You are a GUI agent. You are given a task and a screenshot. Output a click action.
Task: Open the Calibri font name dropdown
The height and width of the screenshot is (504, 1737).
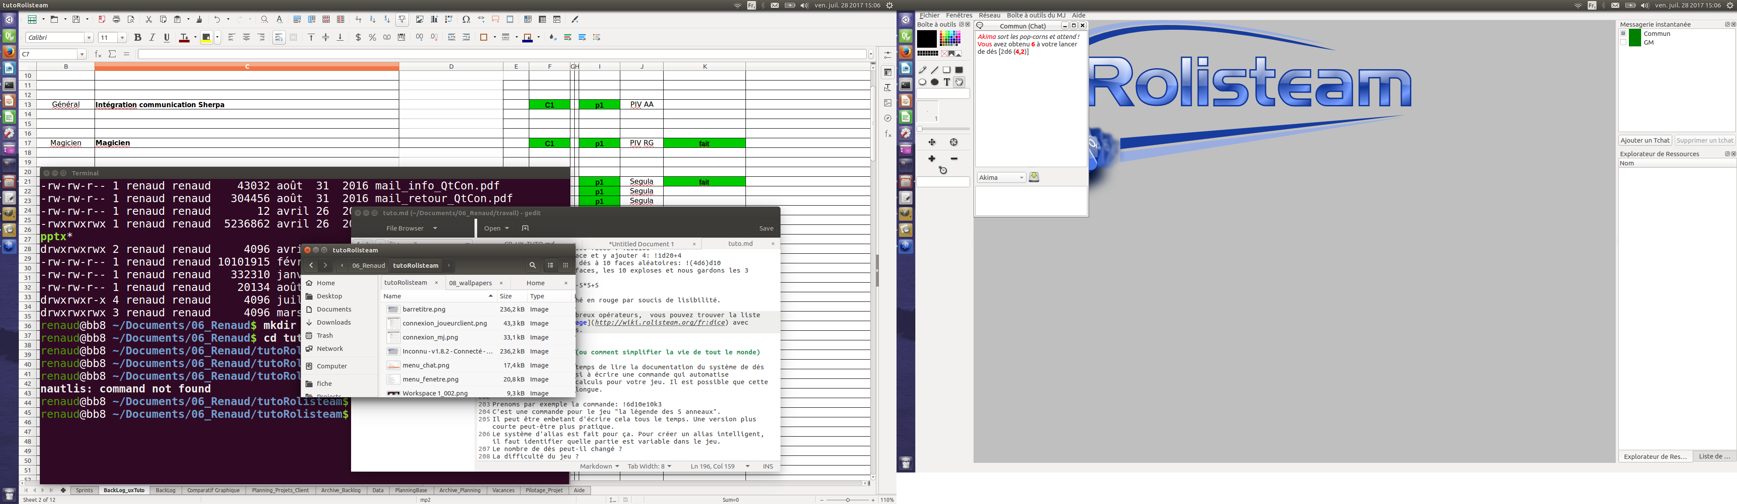coord(88,38)
